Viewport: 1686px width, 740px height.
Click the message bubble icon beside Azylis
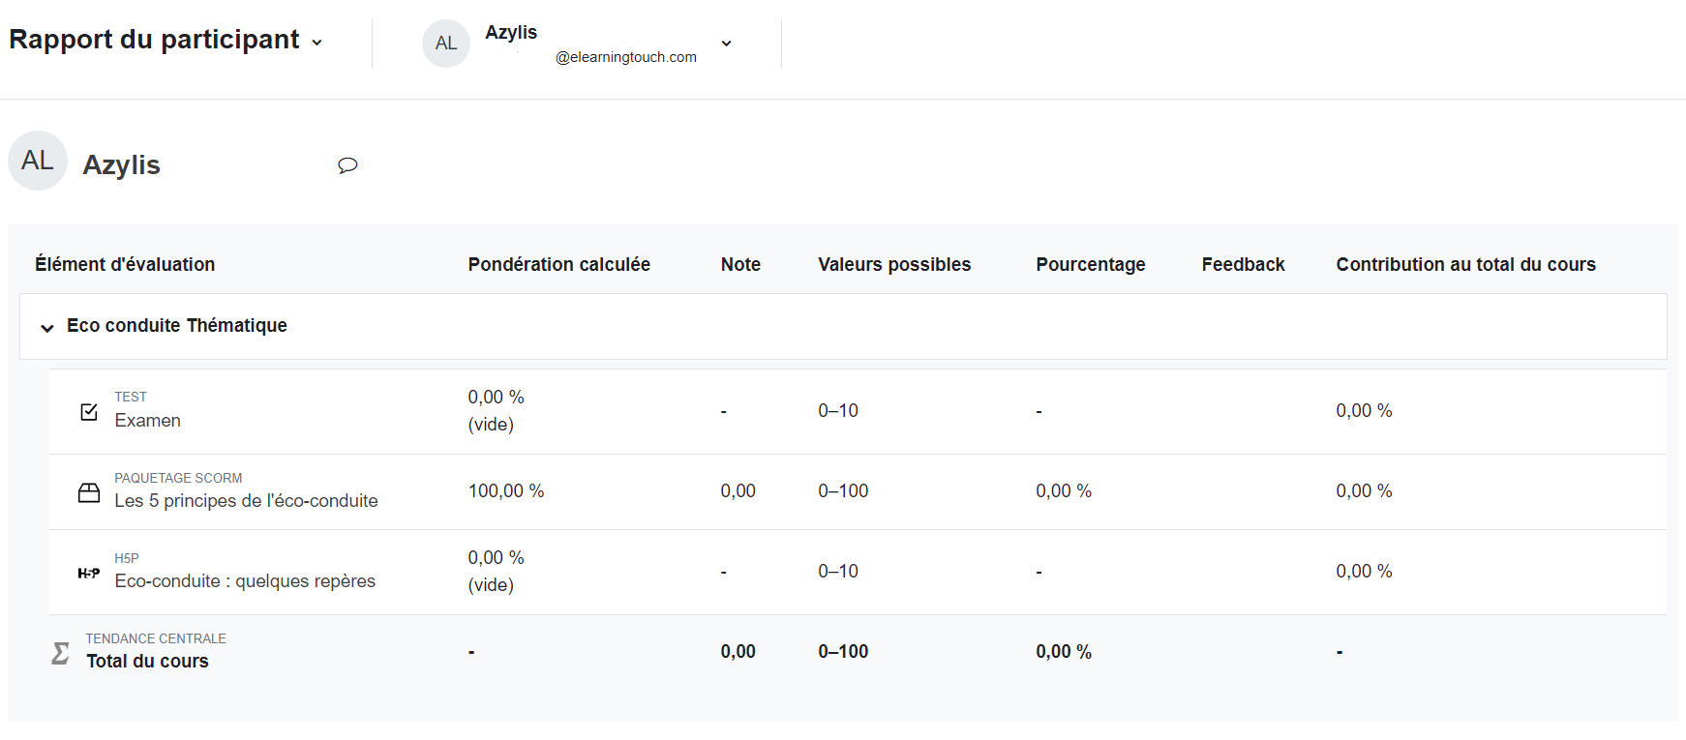pos(347,165)
